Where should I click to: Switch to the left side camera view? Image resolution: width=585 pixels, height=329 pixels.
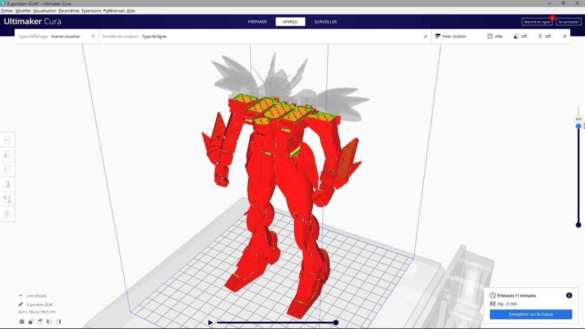49,322
